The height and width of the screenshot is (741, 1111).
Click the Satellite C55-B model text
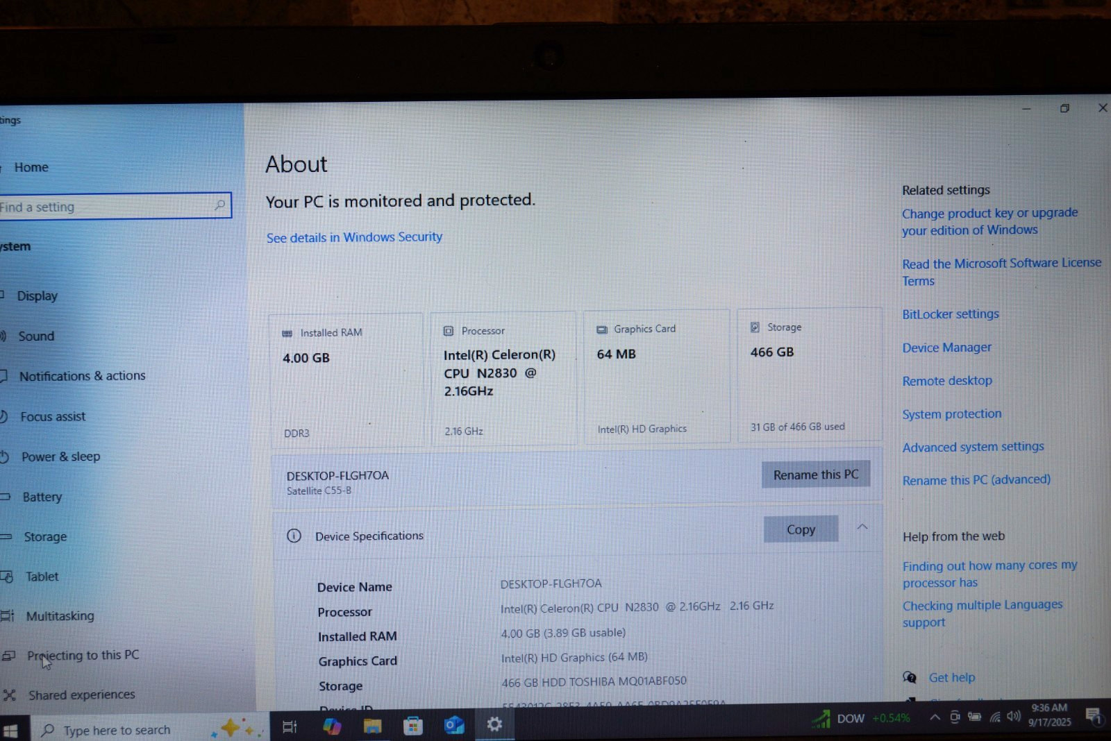(319, 491)
